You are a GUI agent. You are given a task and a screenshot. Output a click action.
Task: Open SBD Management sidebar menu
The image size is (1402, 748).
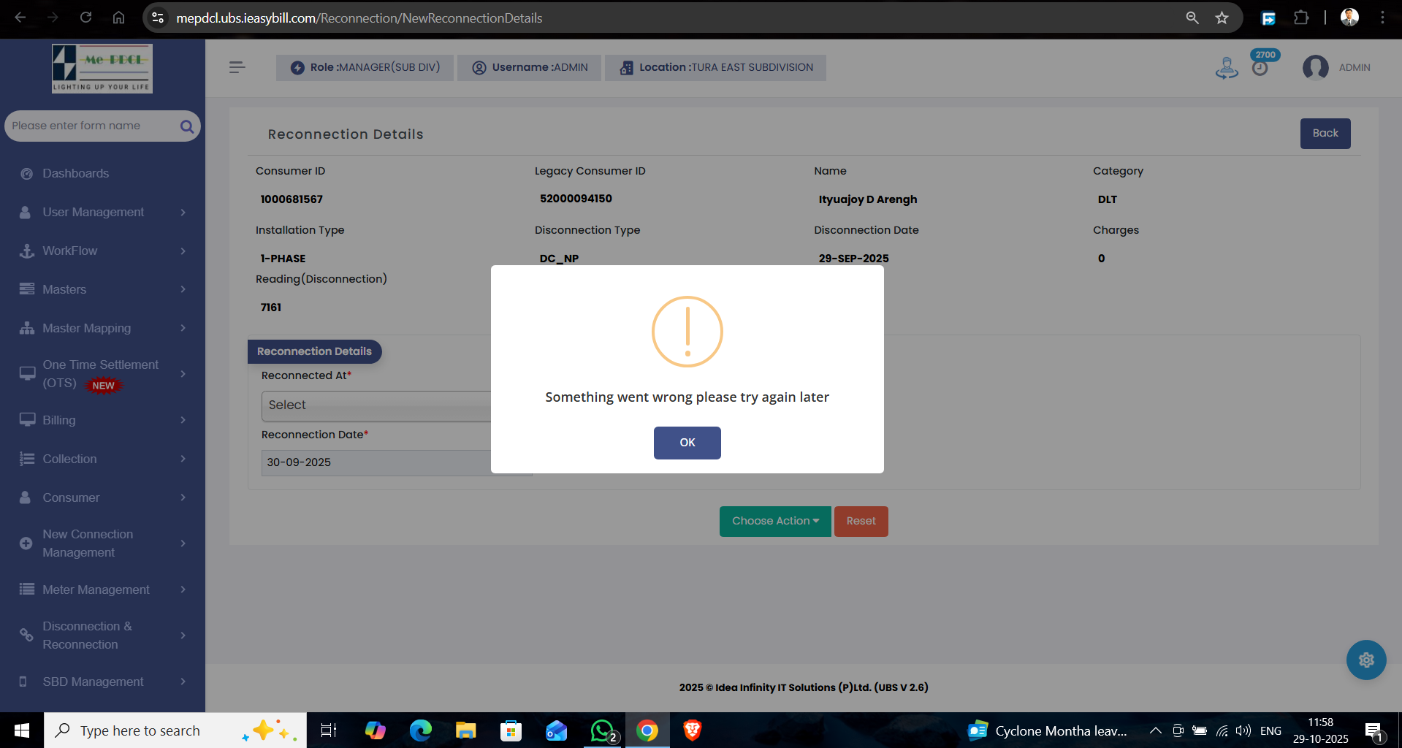coord(102,682)
